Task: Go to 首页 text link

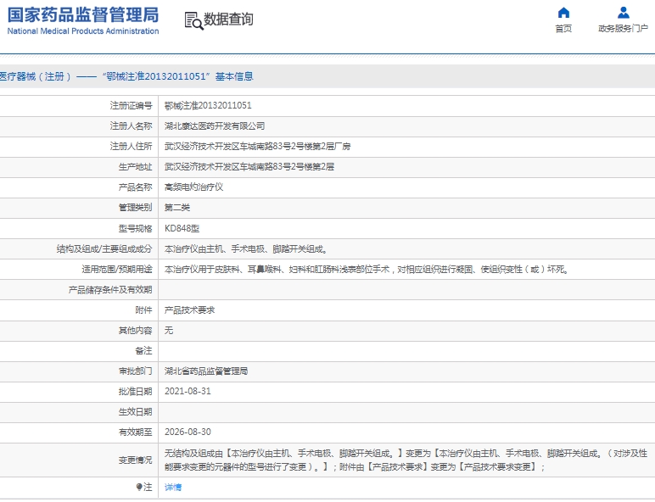Action: point(563,28)
